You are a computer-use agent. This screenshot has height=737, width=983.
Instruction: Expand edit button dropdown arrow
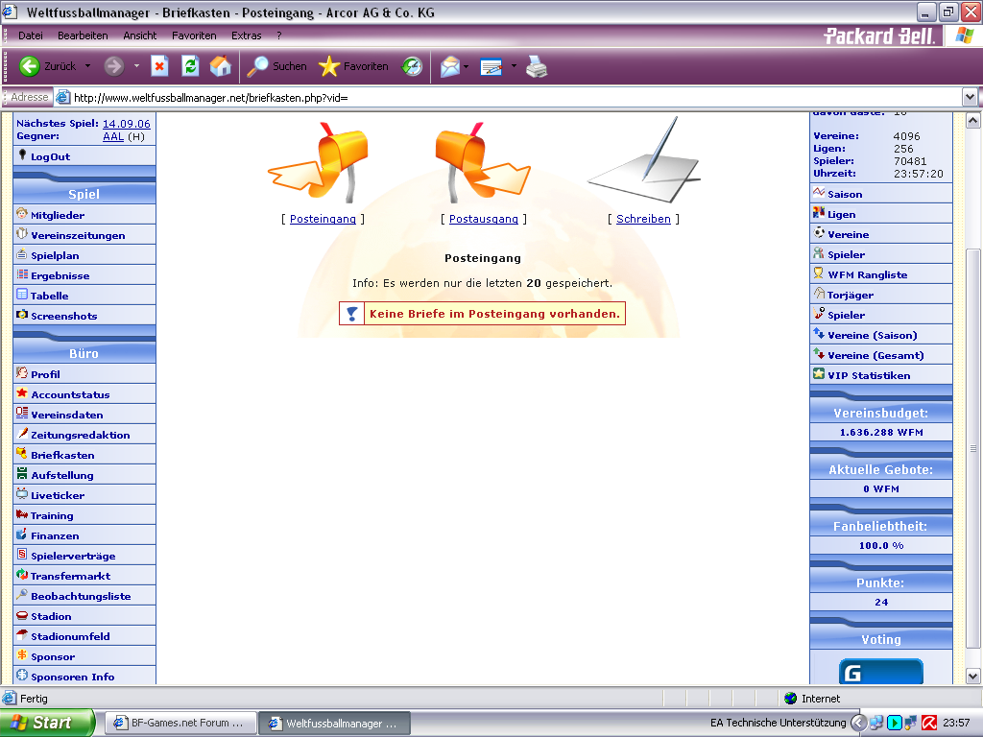(514, 66)
